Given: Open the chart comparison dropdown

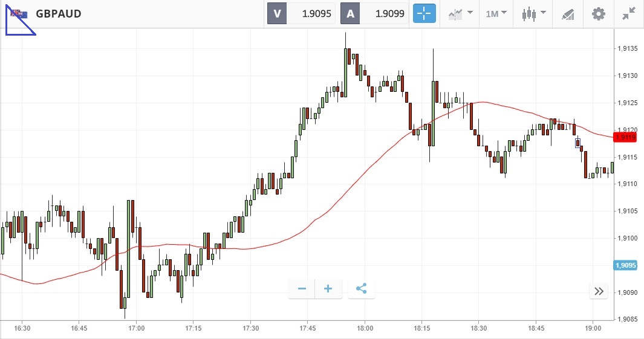Looking at the screenshot, I should click(x=460, y=13).
